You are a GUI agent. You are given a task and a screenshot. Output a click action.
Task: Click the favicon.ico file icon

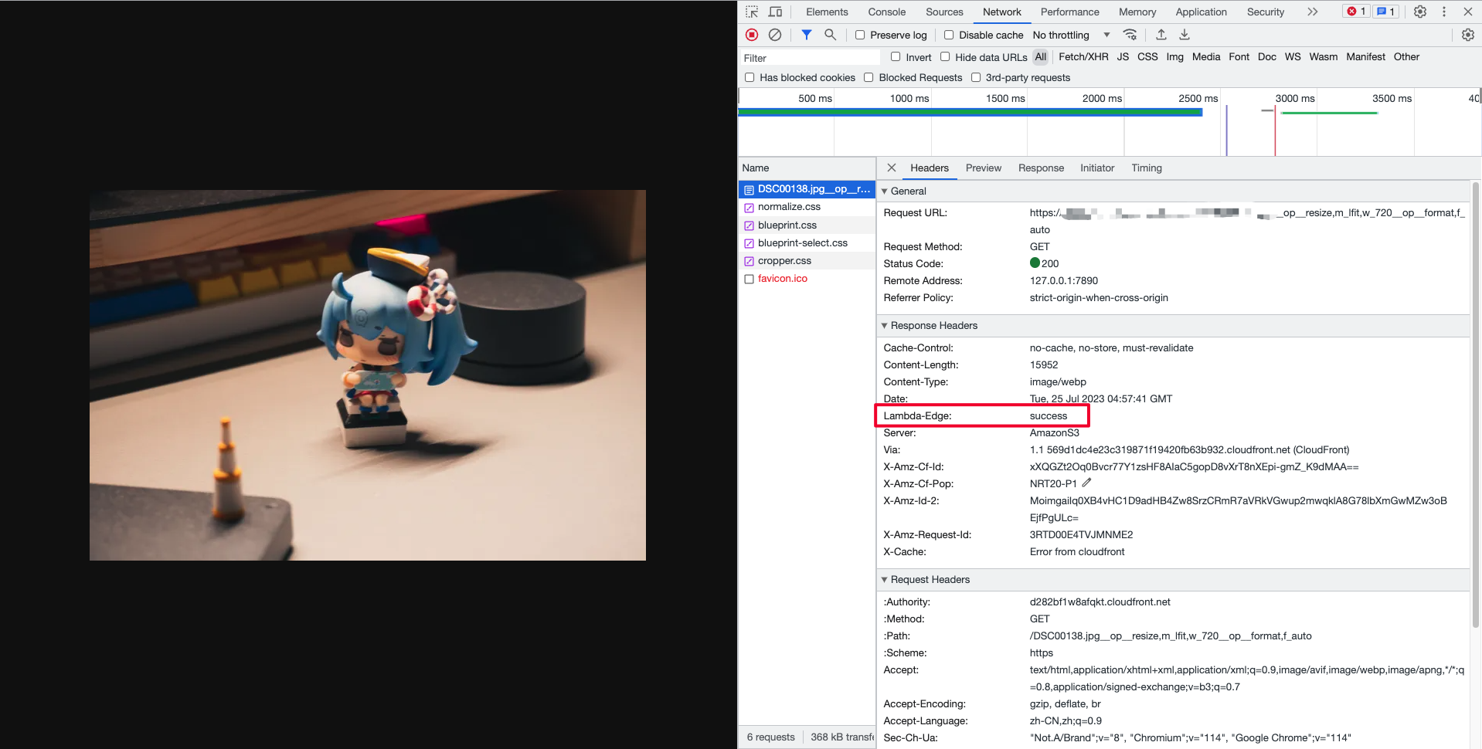click(749, 279)
